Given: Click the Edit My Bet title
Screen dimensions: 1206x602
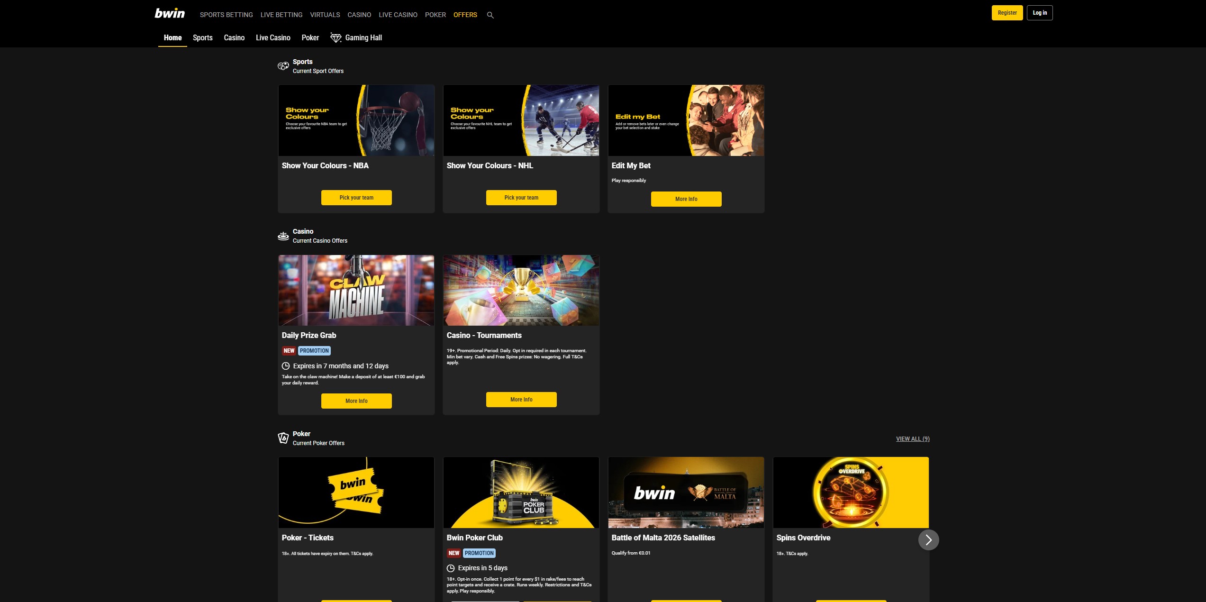Looking at the screenshot, I should point(631,165).
